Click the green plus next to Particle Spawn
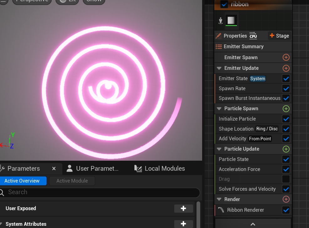The height and width of the screenshot is (228, 309). pos(286,109)
